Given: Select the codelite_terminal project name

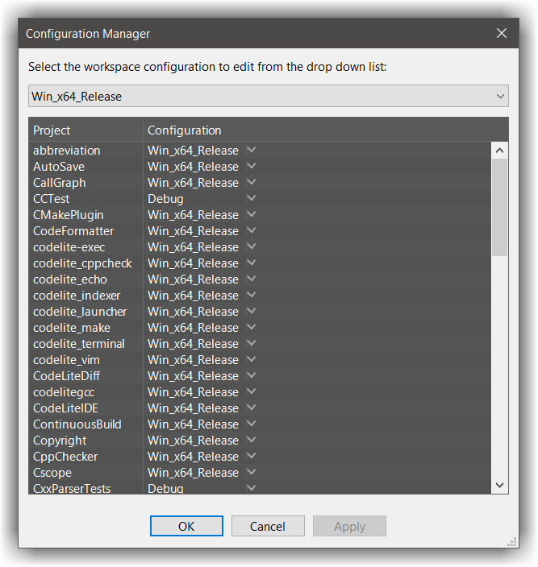Looking at the screenshot, I should coord(79,344).
